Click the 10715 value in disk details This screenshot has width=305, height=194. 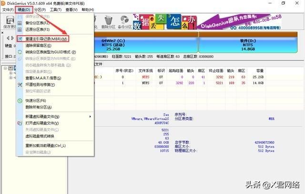164,151
